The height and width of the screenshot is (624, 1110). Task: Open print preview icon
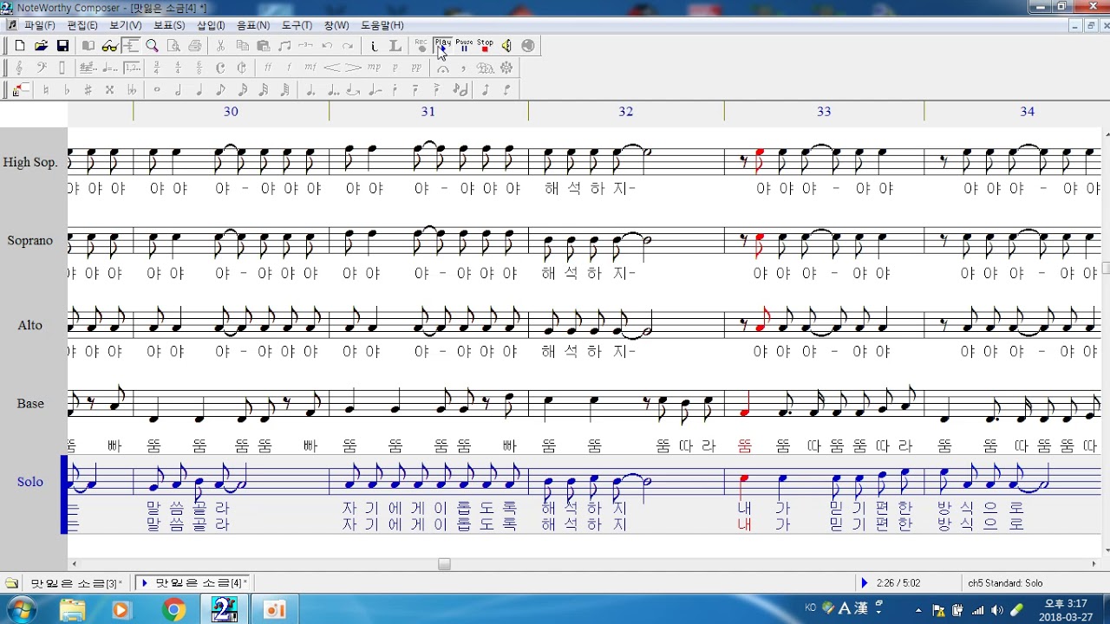pos(173,46)
